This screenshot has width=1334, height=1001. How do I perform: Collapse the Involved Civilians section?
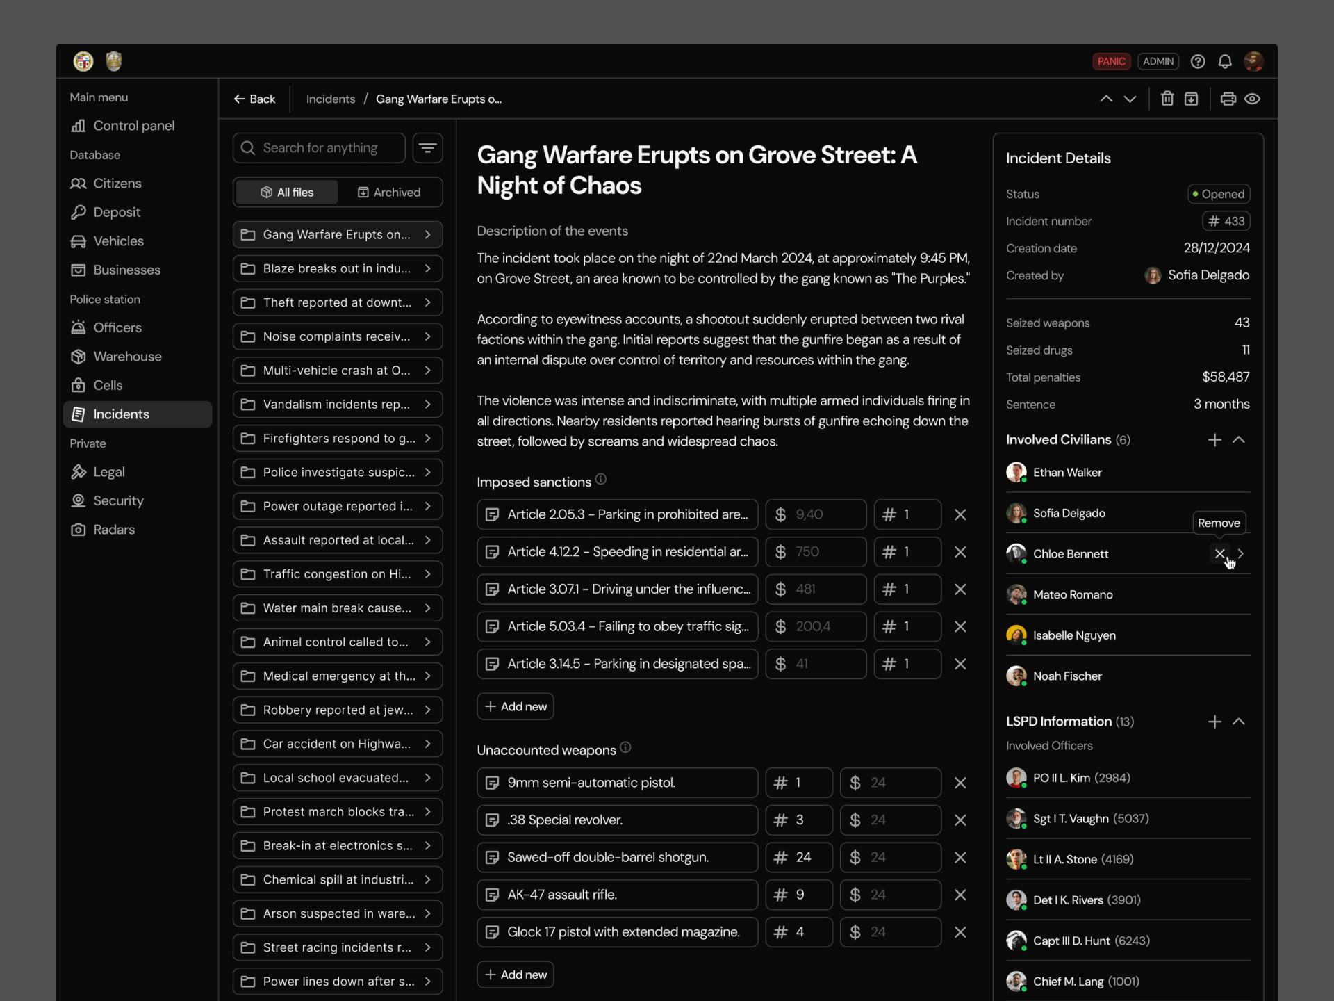point(1239,440)
